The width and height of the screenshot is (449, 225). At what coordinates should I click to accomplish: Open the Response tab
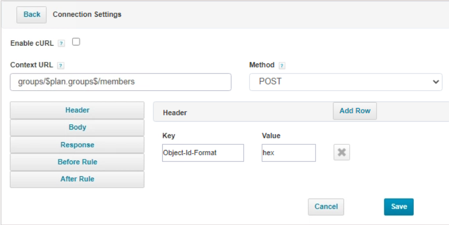[x=77, y=145]
